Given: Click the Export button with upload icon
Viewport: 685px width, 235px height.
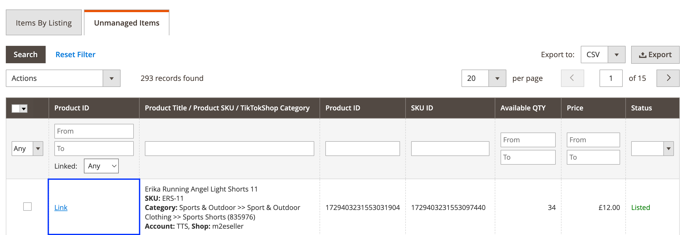Looking at the screenshot, I should (x=655, y=55).
